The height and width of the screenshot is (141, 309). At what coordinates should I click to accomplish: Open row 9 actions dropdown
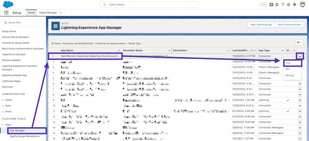300,100
